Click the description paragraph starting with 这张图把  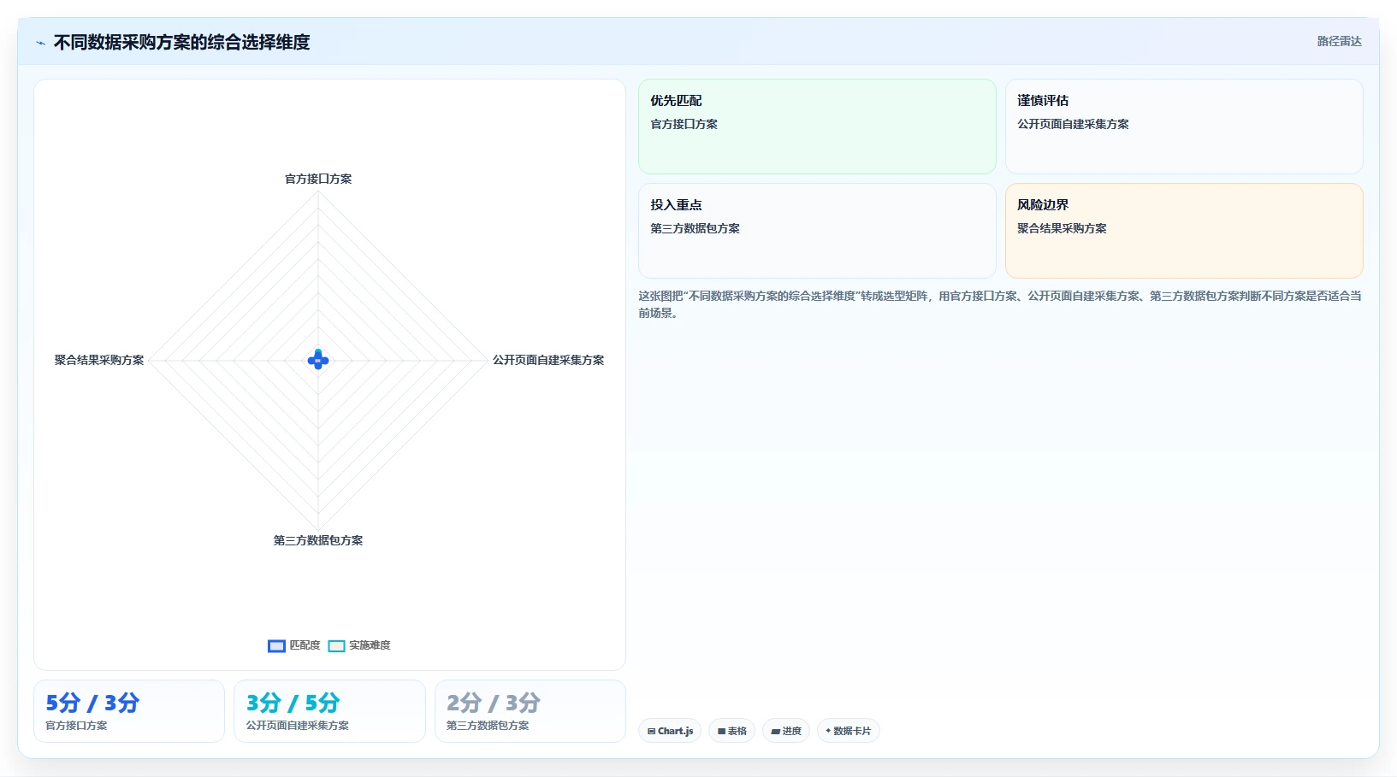[999, 304]
